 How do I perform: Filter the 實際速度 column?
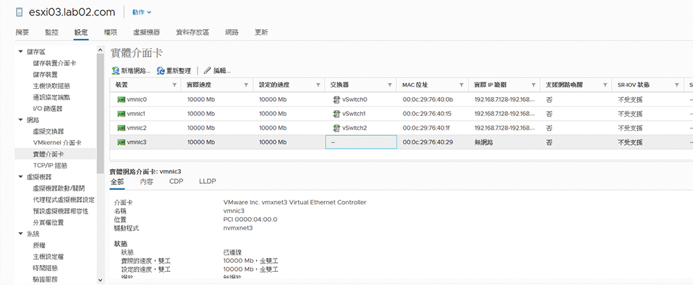click(x=246, y=85)
